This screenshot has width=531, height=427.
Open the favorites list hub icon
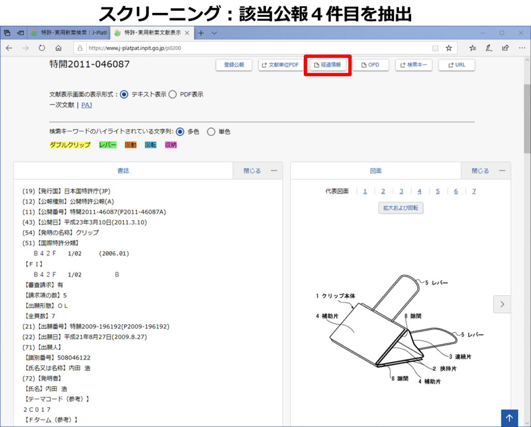[x=472, y=48]
